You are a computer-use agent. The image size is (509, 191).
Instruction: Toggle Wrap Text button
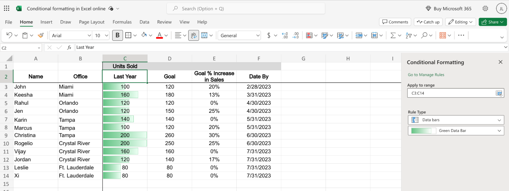click(194, 36)
